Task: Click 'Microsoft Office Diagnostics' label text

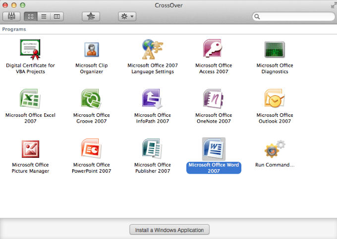Action: (x=275, y=68)
